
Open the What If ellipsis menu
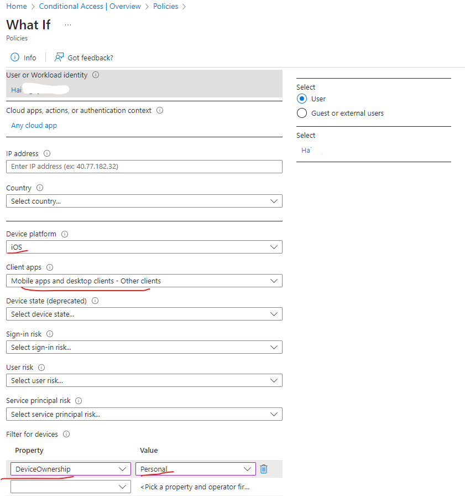point(68,25)
